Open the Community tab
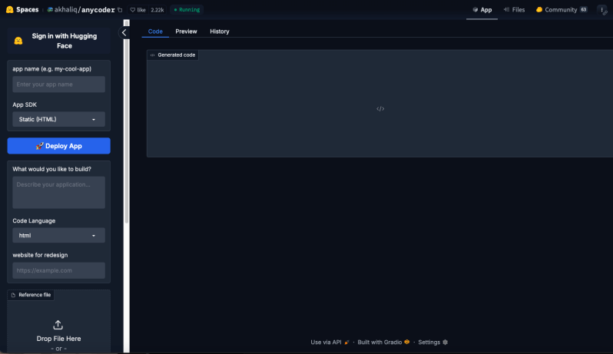 click(561, 10)
